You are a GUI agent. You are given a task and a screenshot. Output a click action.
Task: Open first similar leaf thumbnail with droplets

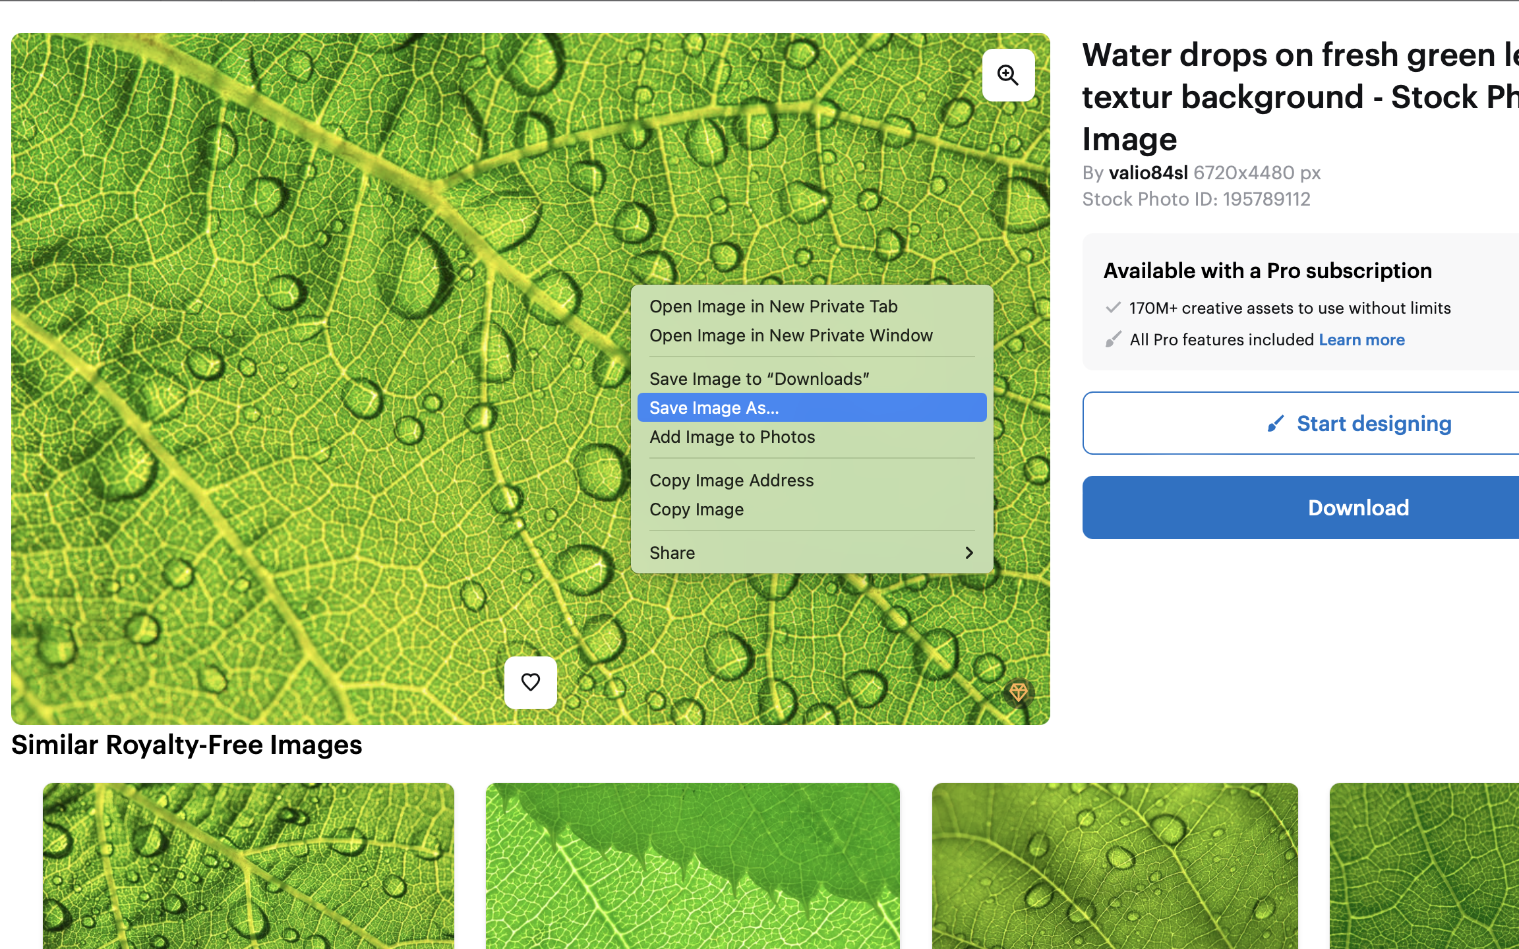click(249, 866)
